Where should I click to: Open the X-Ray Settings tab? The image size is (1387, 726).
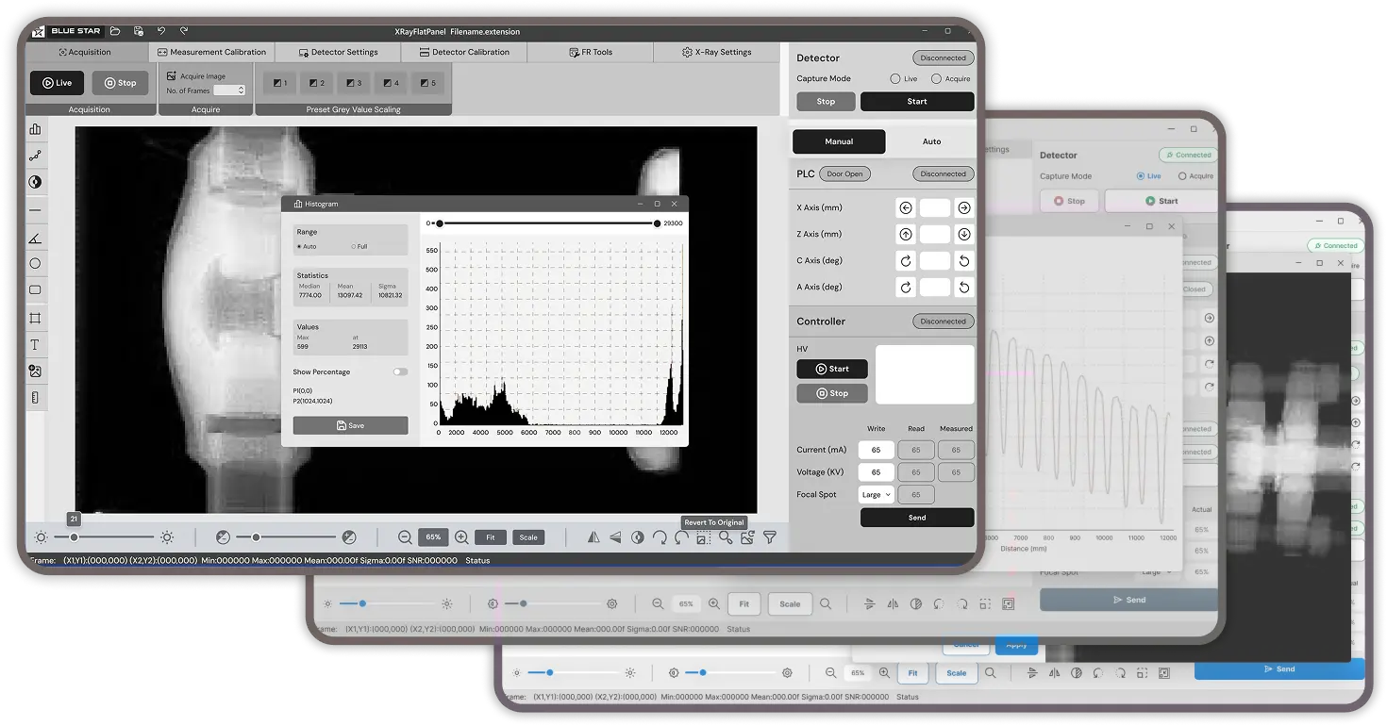click(716, 53)
